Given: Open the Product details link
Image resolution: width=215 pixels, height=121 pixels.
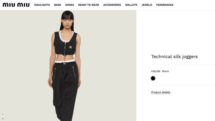Looking at the screenshot, I should [161, 92].
